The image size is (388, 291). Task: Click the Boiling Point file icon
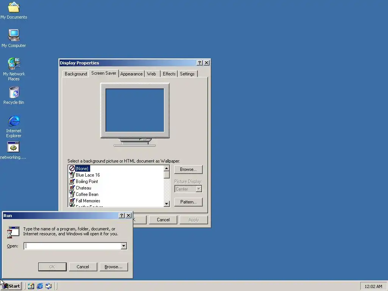[x=72, y=181]
